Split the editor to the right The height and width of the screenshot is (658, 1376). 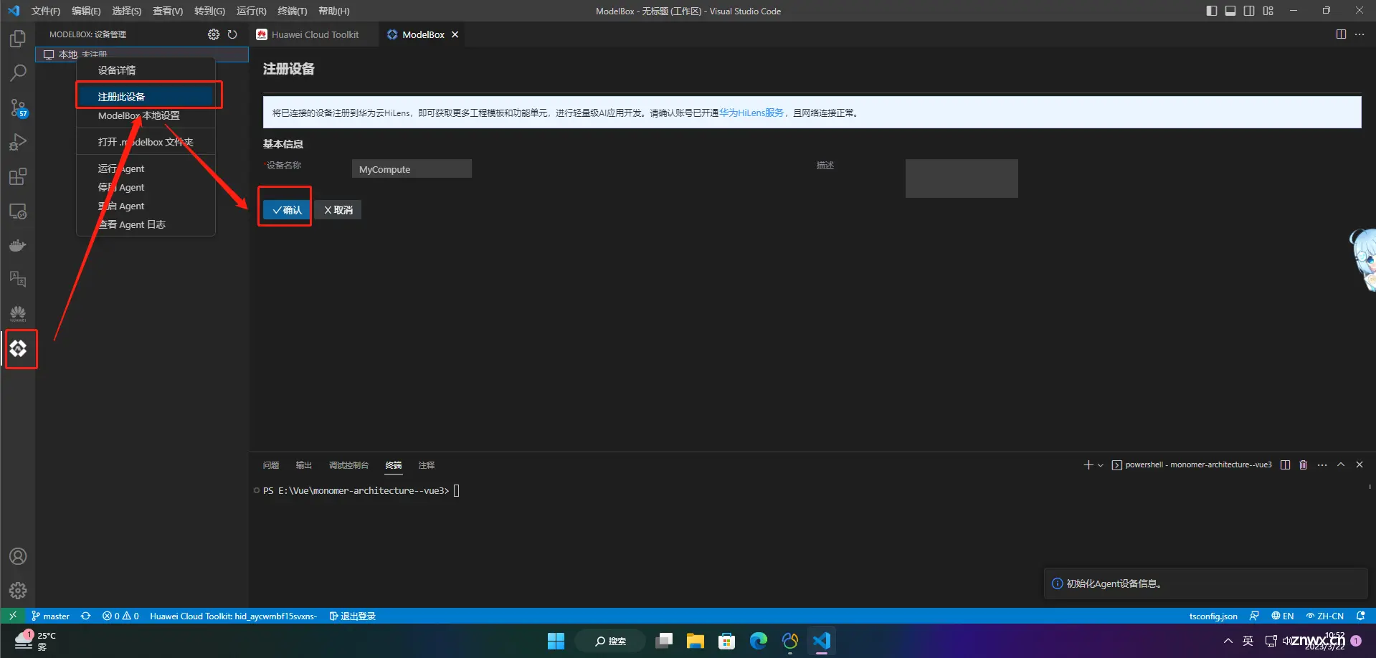[1341, 34]
